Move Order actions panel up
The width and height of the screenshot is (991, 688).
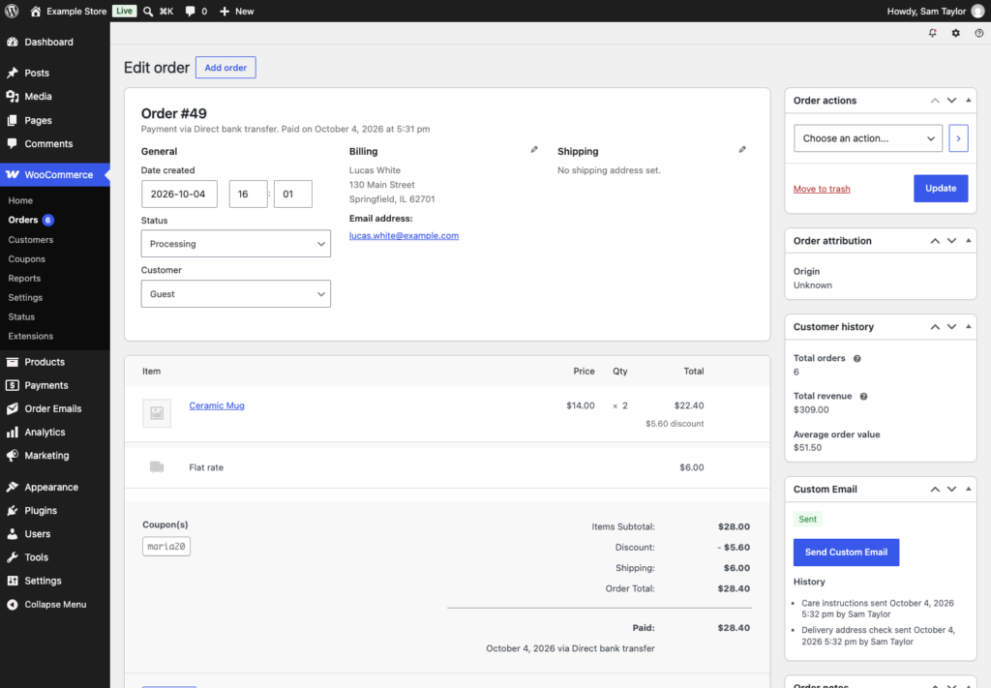(935, 101)
